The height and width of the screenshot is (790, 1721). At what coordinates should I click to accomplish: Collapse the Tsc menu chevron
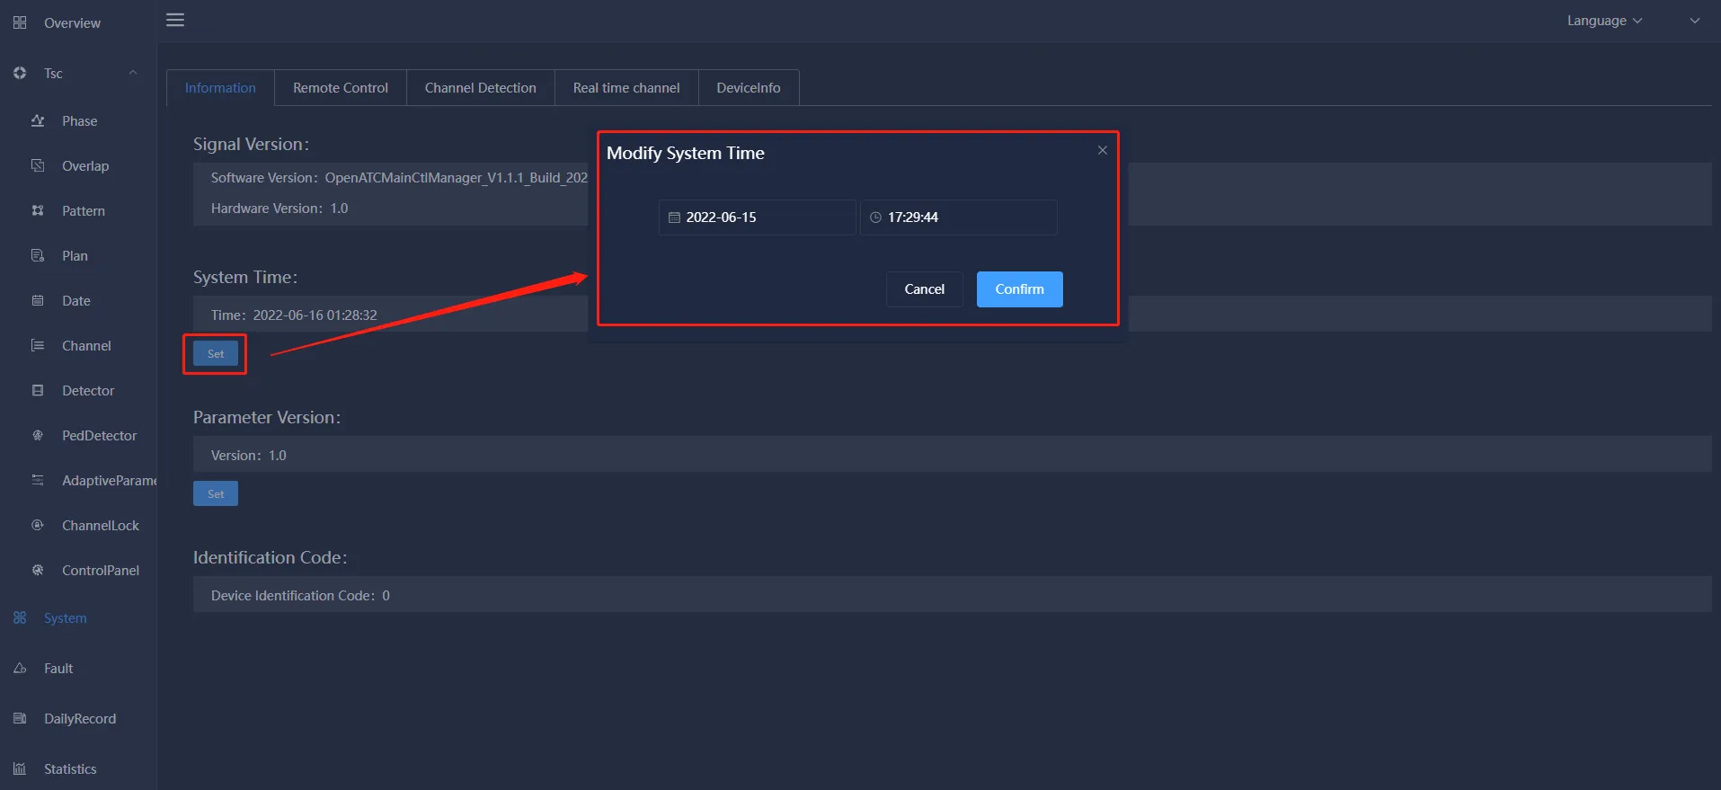pyautogui.click(x=133, y=73)
